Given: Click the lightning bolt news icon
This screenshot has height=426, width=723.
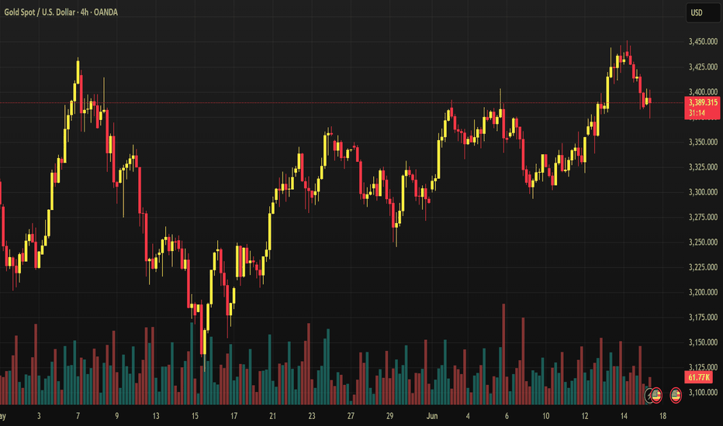Looking at the screenshot, I should pyautogui.click(x=649, y=395).
